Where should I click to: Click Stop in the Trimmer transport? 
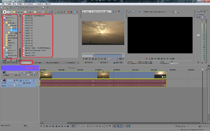click(x=96, y=59)
